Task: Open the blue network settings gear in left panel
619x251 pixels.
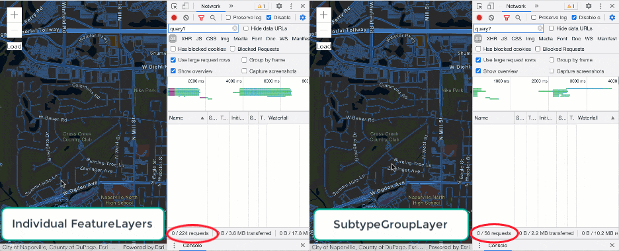Action: [303, 18]
